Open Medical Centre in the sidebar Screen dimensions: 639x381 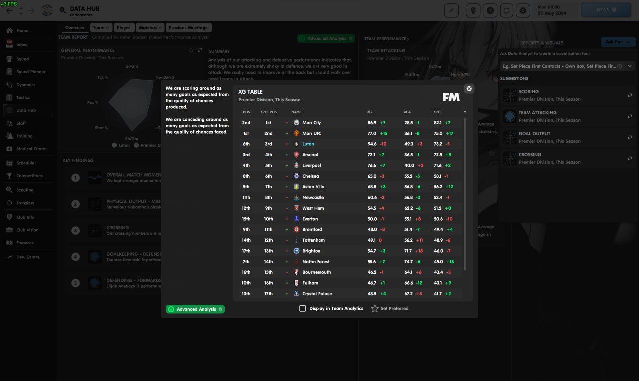point(31,149)
